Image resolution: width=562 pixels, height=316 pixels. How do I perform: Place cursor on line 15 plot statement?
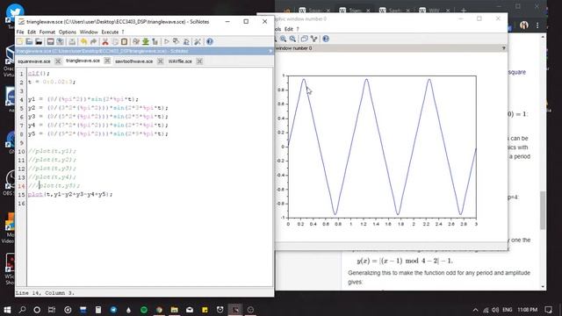click(70, 194)
